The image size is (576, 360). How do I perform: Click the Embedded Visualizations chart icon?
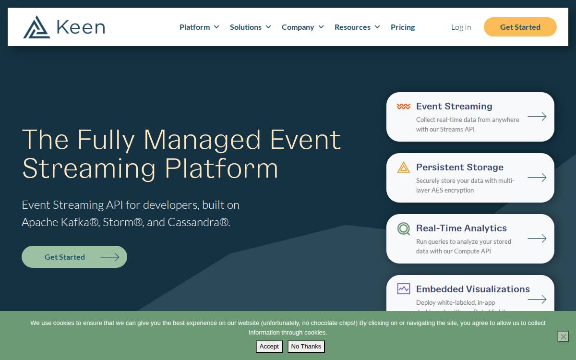tap(404, 289)
